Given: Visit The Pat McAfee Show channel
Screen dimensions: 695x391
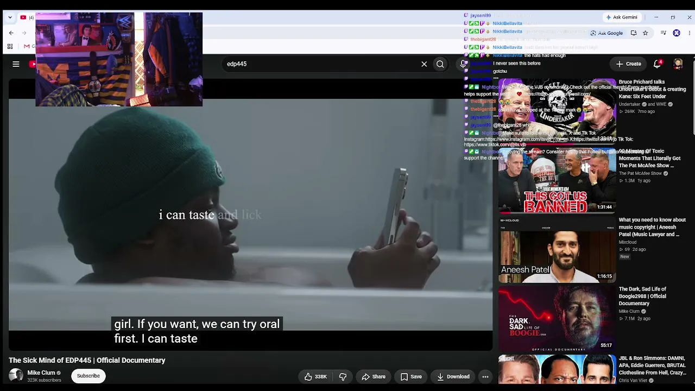Looking at the screenshot, I should point(640,174).
